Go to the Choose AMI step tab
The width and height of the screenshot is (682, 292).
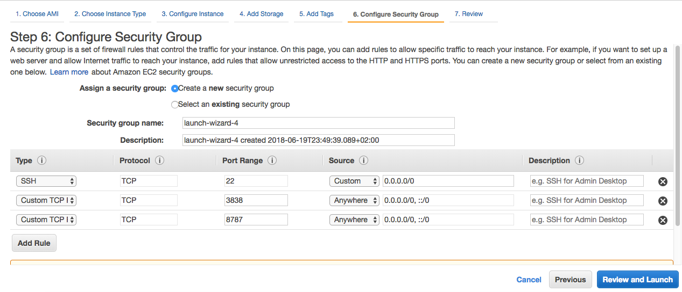click(37, 14)
